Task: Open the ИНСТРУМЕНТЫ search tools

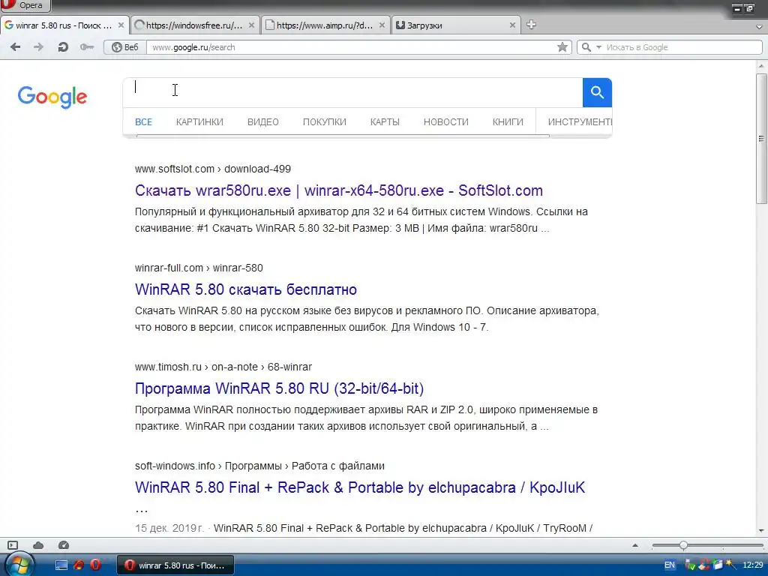Action: (580, 122)
